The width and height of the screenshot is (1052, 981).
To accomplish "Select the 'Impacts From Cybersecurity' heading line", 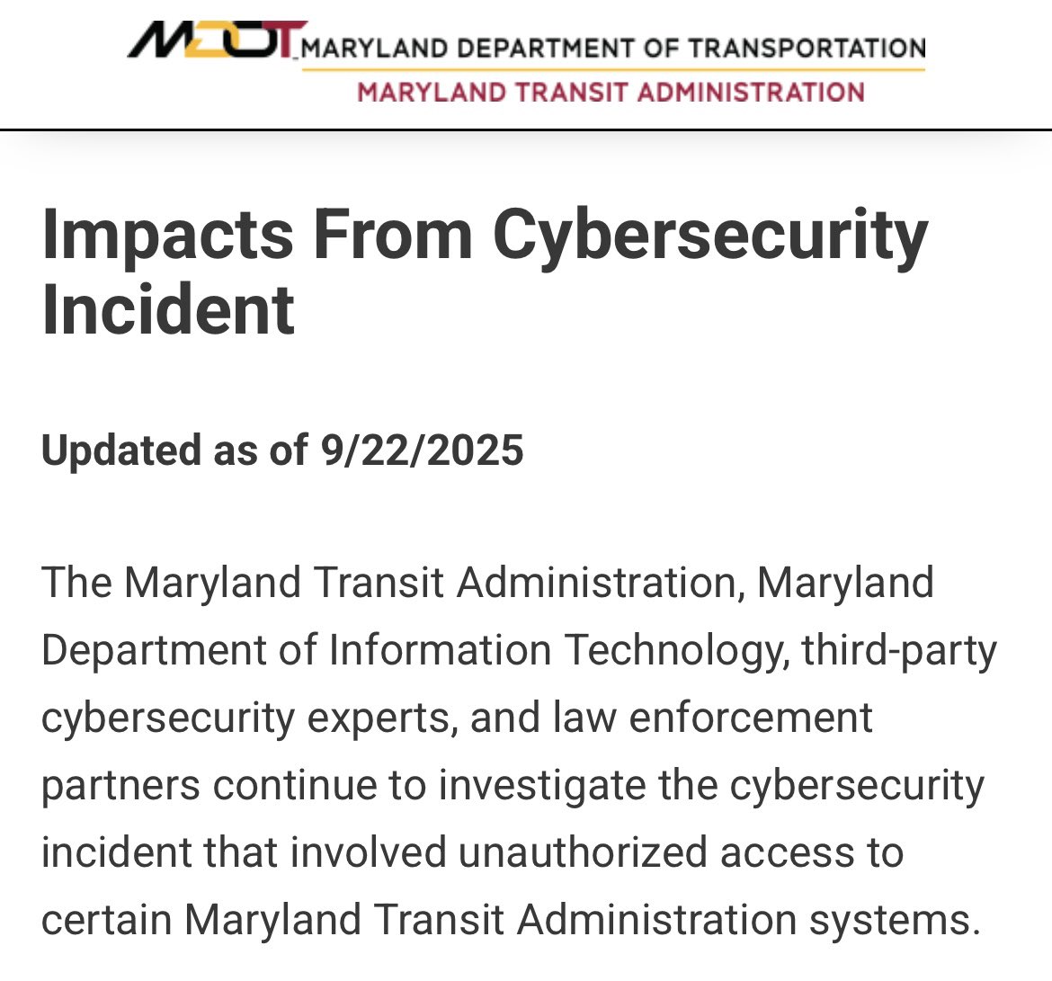I will (x=485, y=236).
